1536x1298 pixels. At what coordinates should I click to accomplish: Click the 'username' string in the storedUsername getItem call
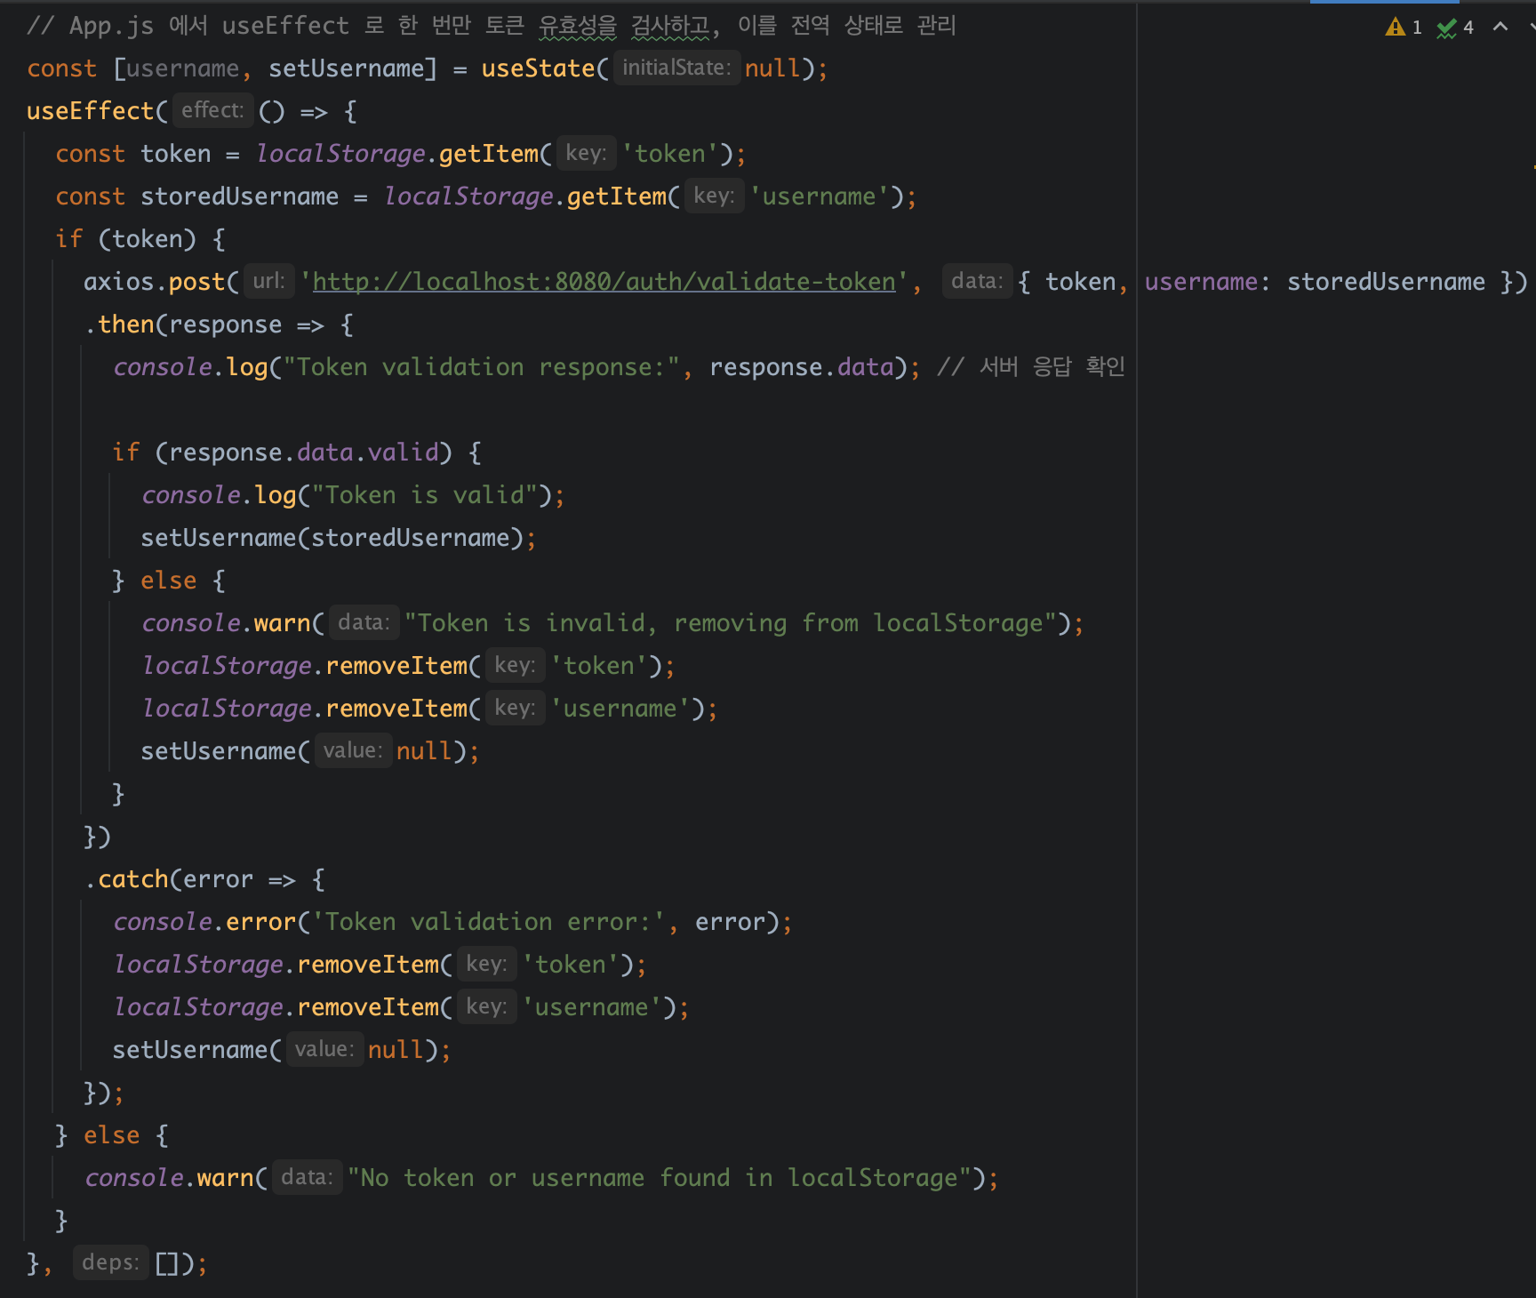[x=820, y=196]
